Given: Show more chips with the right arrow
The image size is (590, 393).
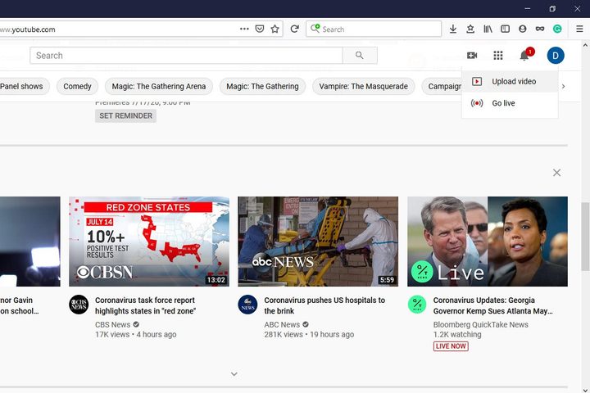Looking at the screenshot, I should coord(563,86).
